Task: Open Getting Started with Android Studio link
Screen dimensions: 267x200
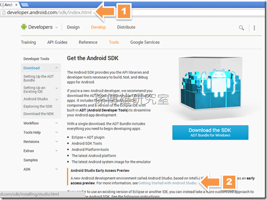Action: coord(167,183)
